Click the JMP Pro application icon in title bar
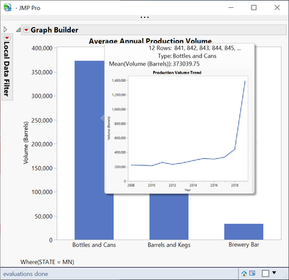 tap(8, 7)
